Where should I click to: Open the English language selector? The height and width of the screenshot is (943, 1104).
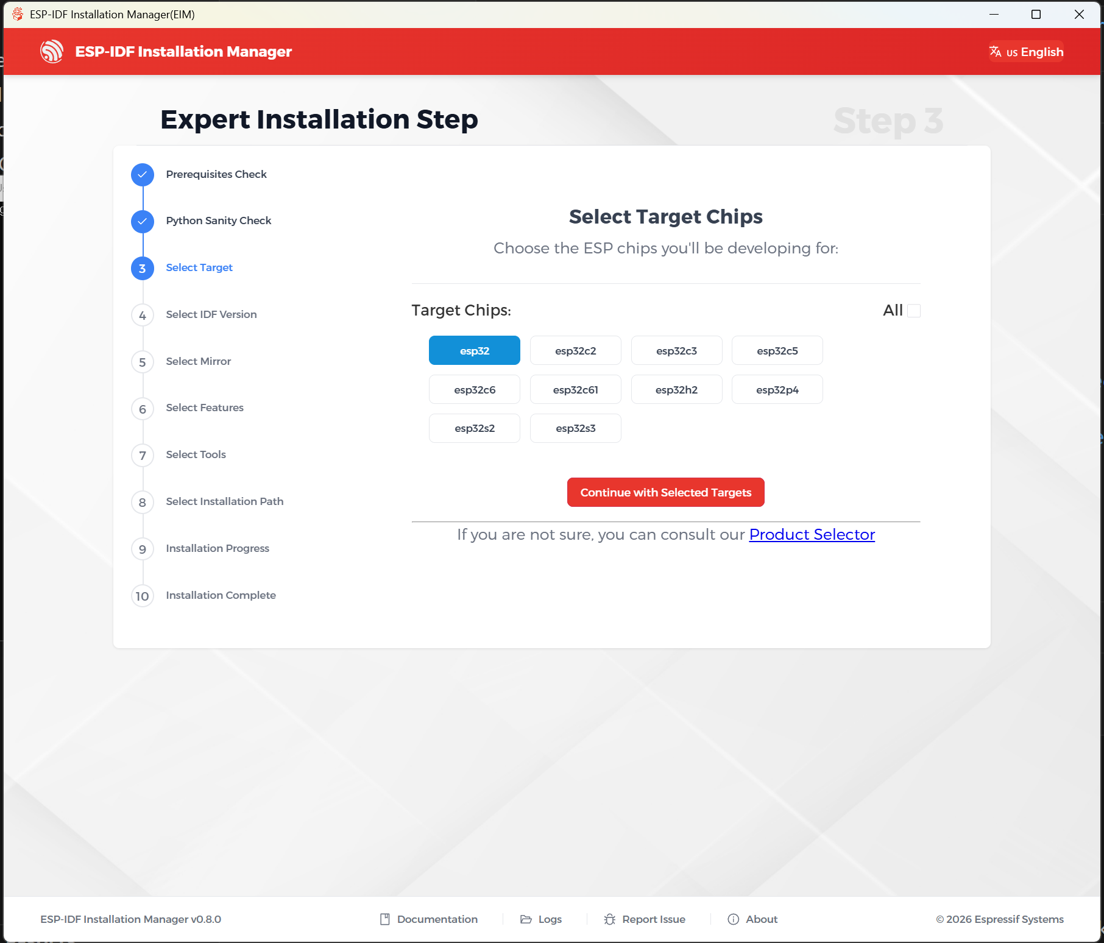coord(1027,52)
